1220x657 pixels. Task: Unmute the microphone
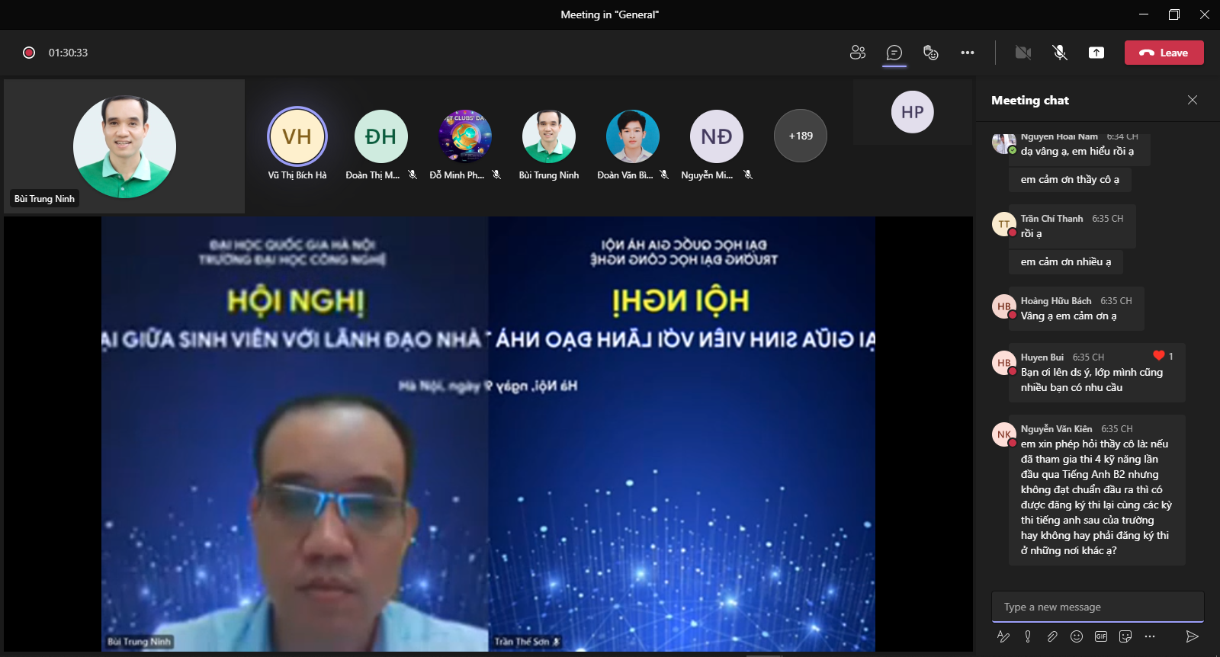[x=1060, y=53]
